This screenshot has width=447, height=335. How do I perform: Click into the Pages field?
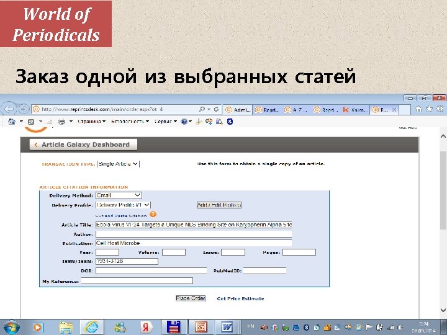tap(299, 252)
